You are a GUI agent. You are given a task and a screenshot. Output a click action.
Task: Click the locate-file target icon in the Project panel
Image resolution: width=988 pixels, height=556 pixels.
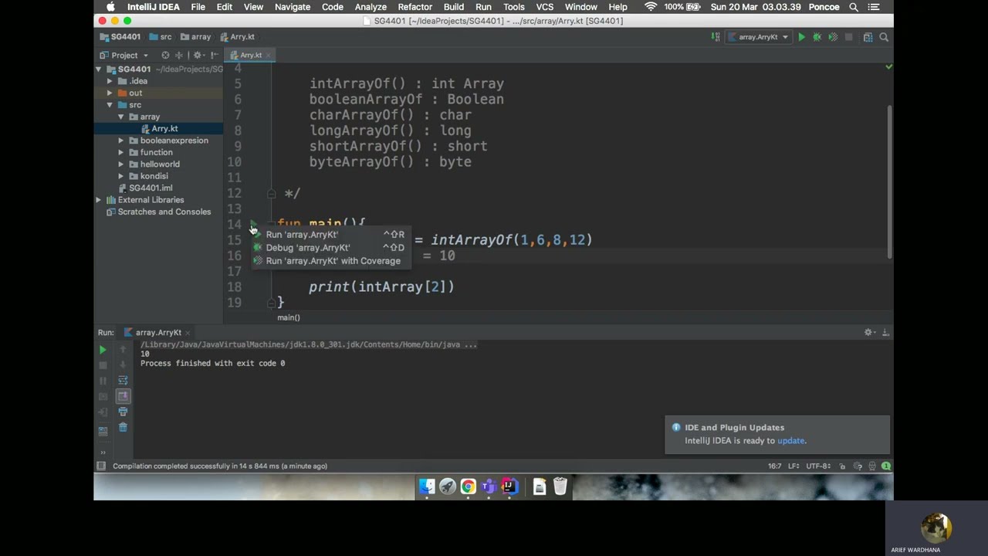[x=165, y=56]
